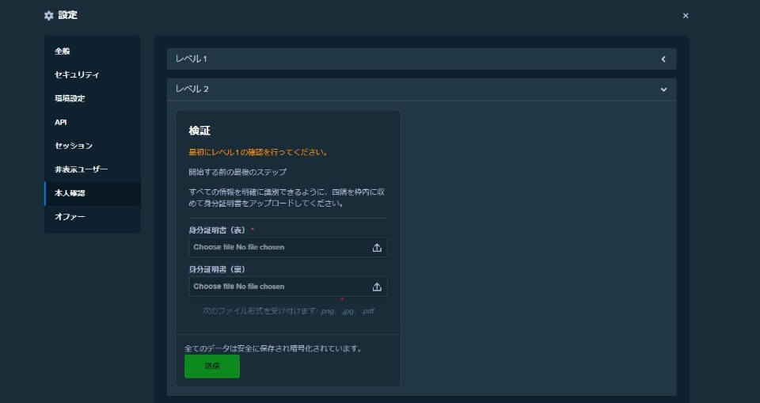The width and height of the screenshot is (760, 403).
Task: Expand the レベル 1 panel chevron
Action: (x=663, y=59)
